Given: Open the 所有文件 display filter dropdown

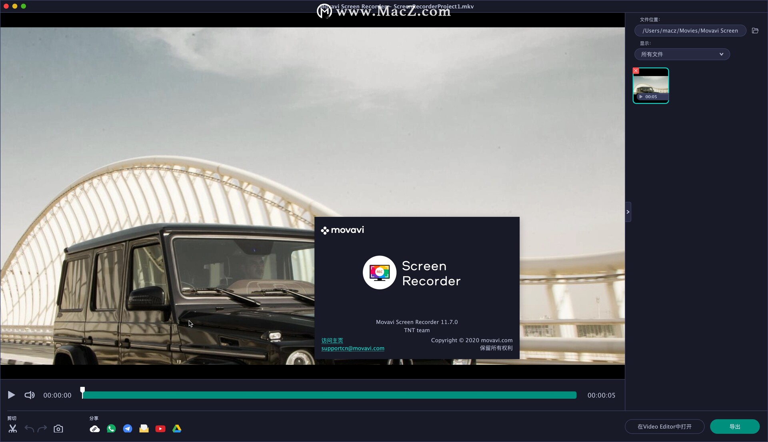Looking at the screenshot, I should click(682, 54).
